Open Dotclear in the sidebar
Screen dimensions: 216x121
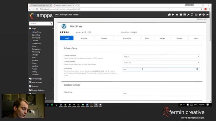[35, 41]
